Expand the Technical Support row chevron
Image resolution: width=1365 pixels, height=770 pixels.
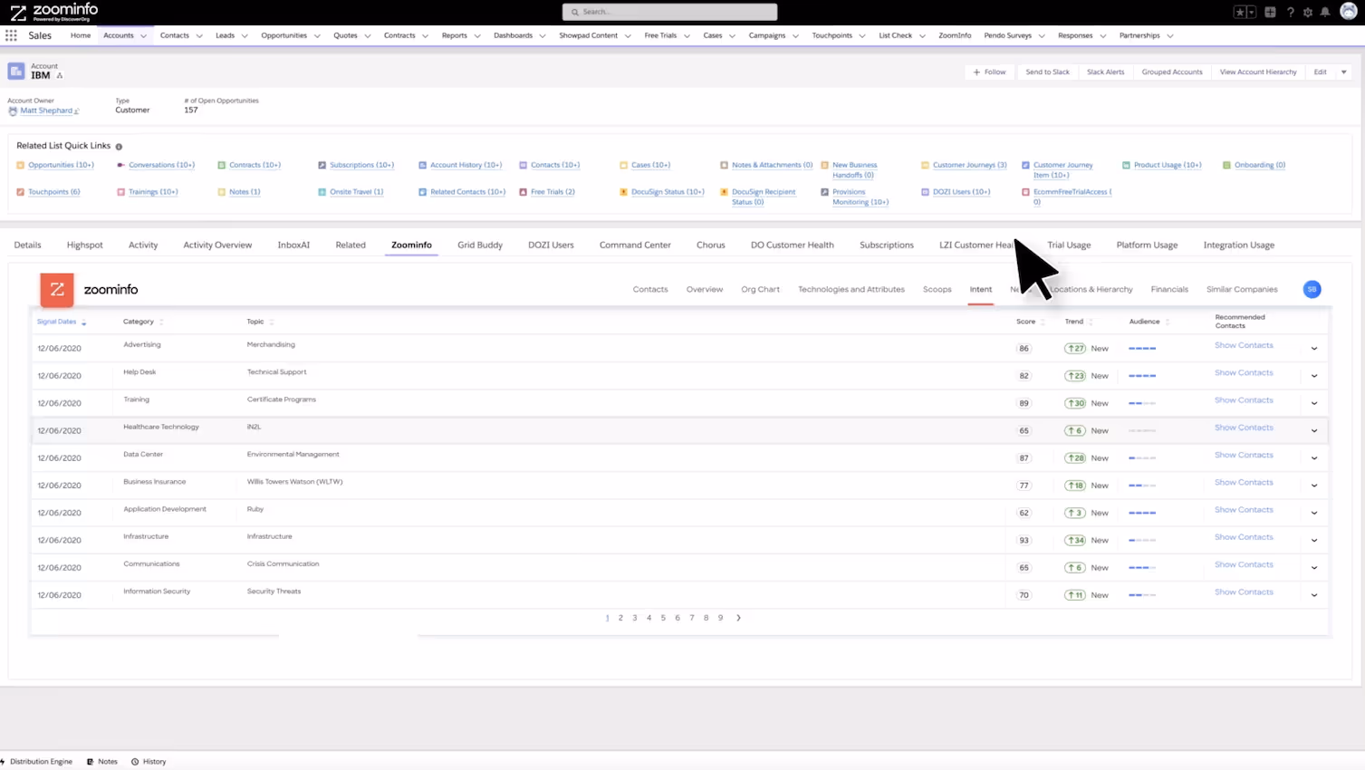click(1314, 375)
